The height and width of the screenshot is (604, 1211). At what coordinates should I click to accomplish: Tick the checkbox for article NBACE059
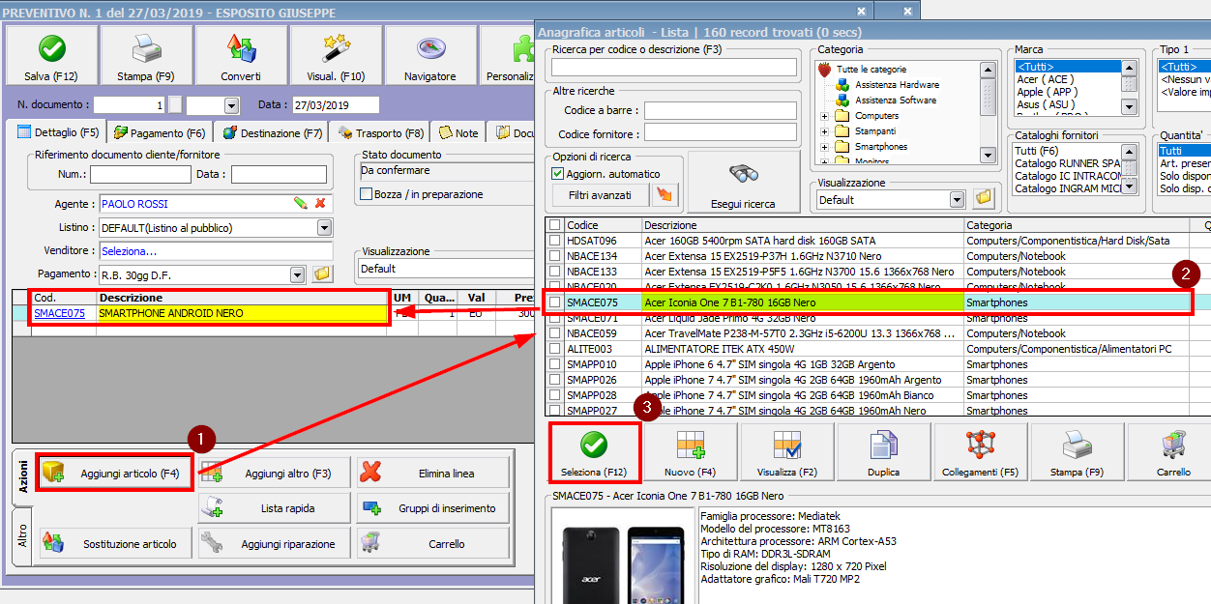click(554, 333)
